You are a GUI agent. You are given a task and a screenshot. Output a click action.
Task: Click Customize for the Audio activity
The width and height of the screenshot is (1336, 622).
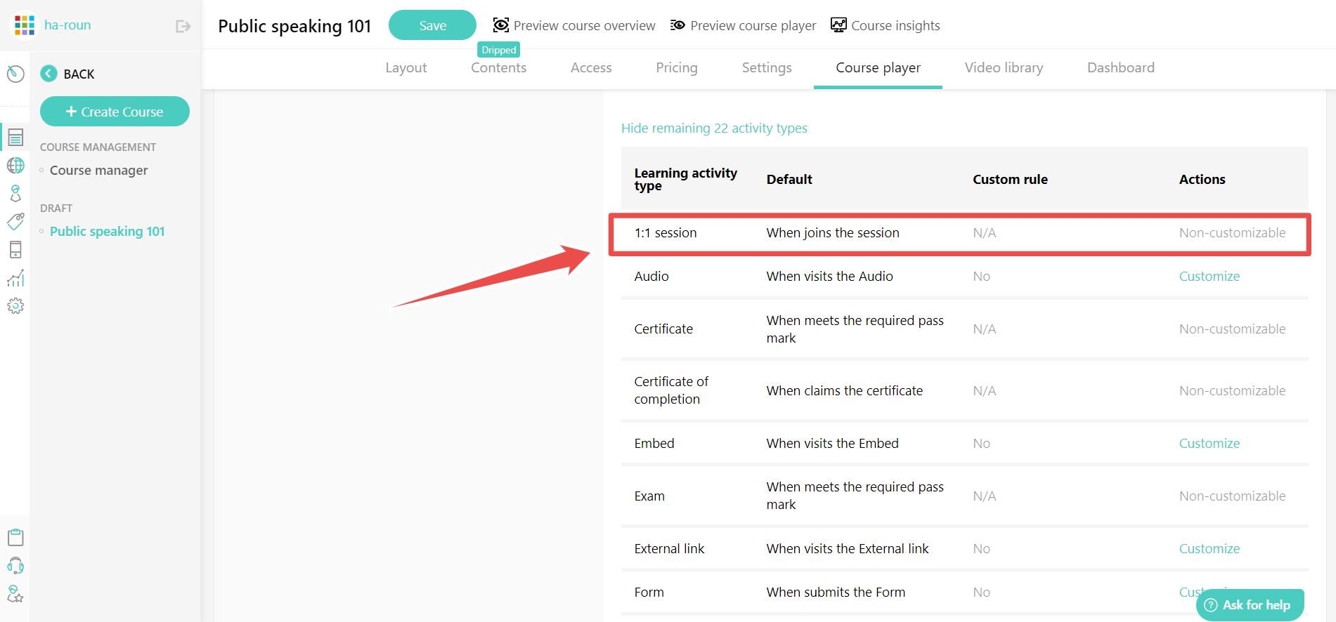coord(1209,277)
